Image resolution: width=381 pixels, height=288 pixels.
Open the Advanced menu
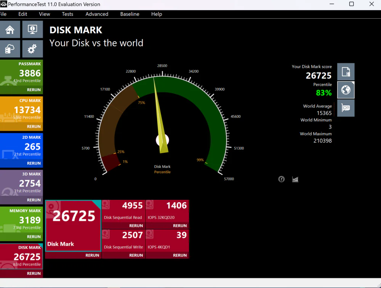point(97,14)
